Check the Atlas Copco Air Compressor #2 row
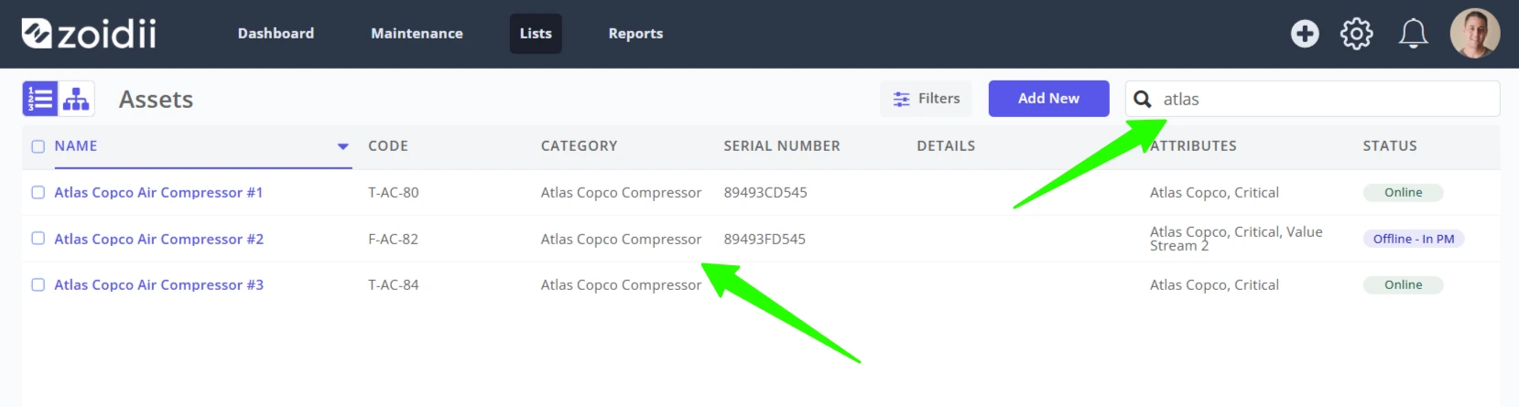 (x=38, y=238)
